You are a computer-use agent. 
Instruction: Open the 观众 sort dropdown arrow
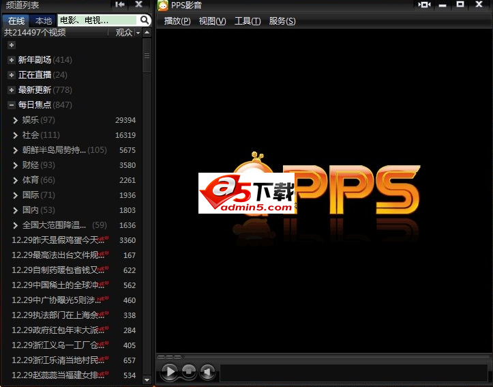tap(138, 33)
